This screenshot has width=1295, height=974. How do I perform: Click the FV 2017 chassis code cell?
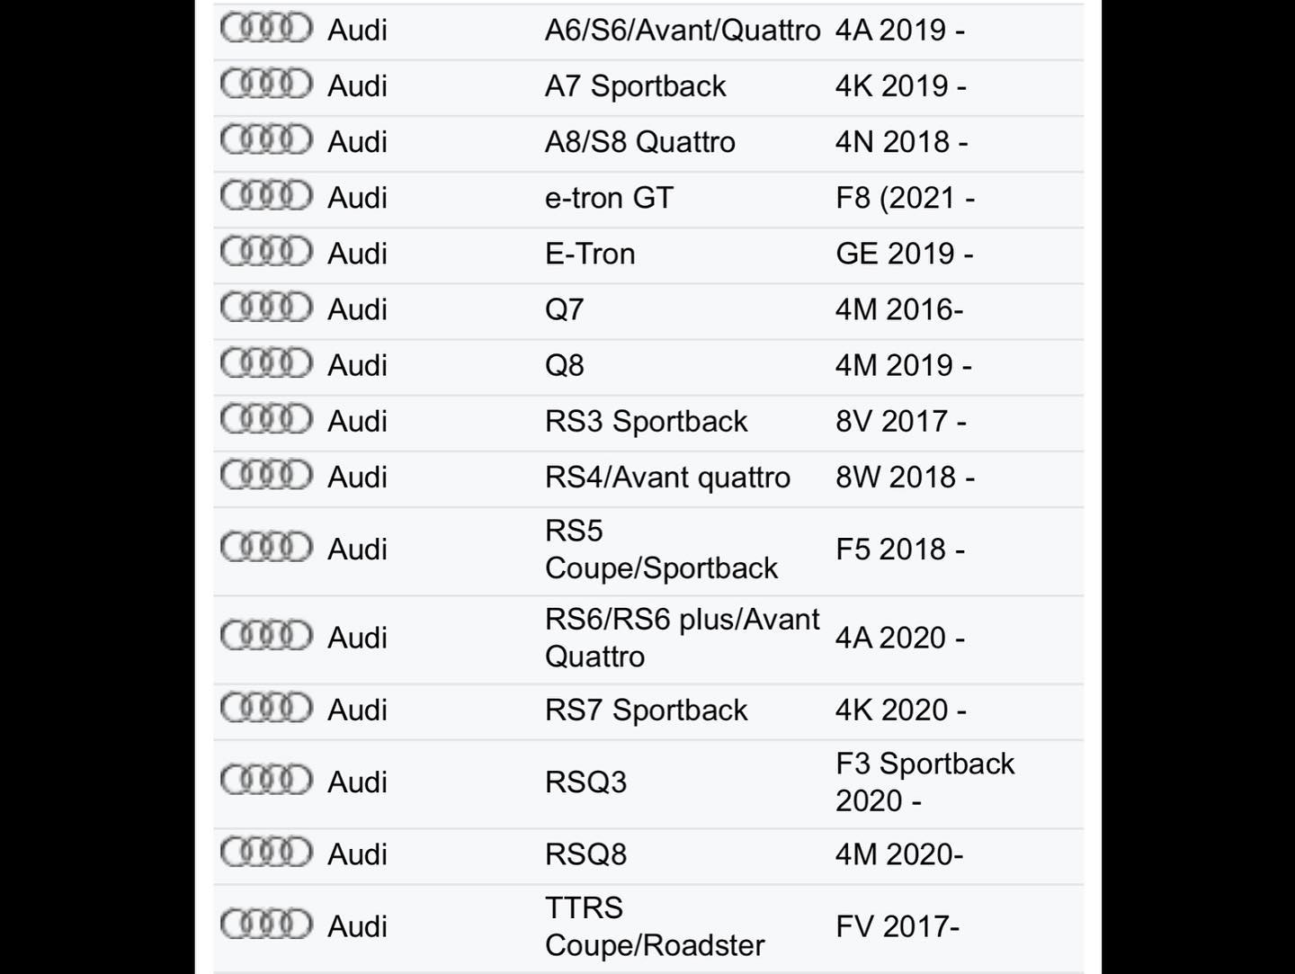click(x=898, y=926)
